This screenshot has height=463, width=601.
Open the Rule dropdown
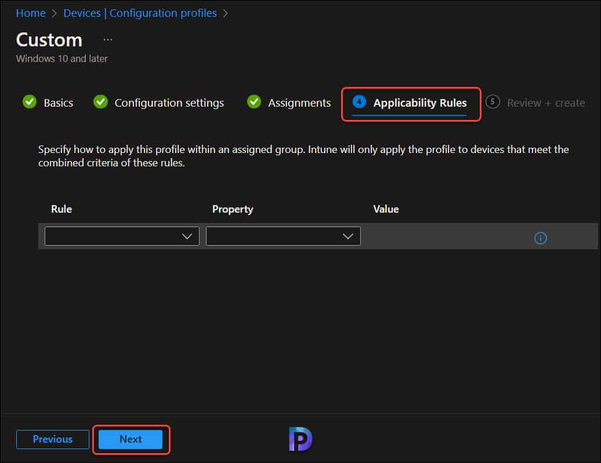[x=122, y=236]
